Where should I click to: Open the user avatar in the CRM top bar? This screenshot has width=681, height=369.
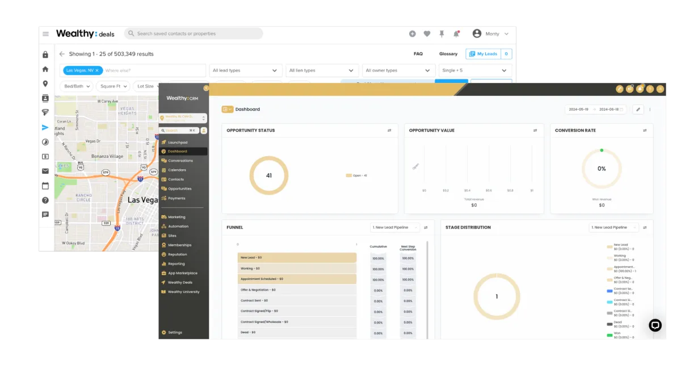coord(661,89)
